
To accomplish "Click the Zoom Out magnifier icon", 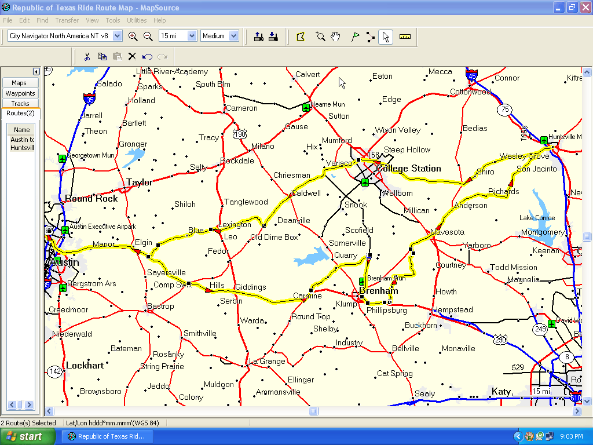I will point(148,37).
